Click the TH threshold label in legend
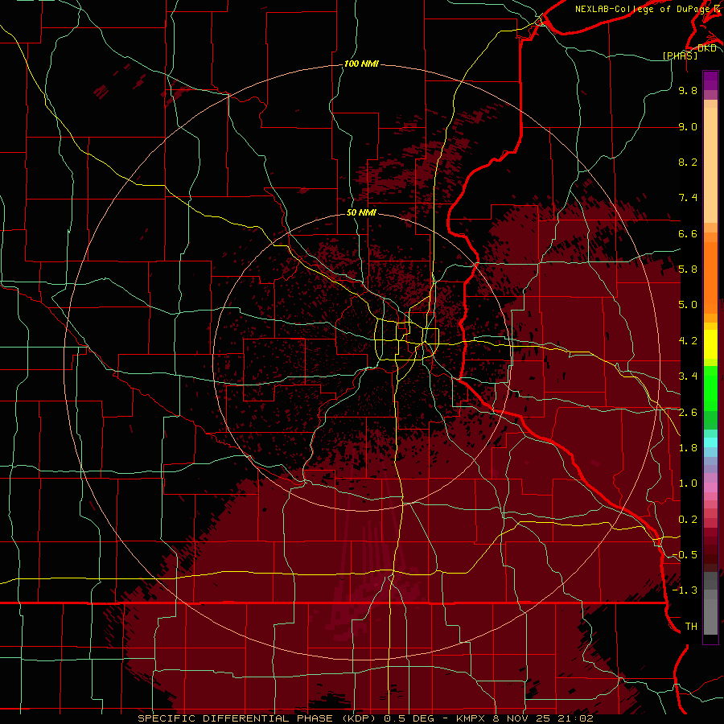 point(691,626)
